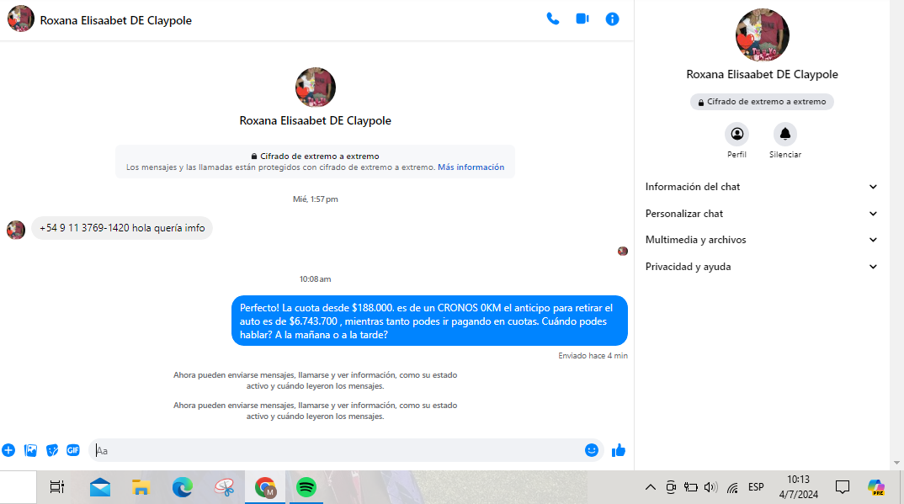
Task: Open Spotify from the taskbar
Action: (x=306, y=487)
